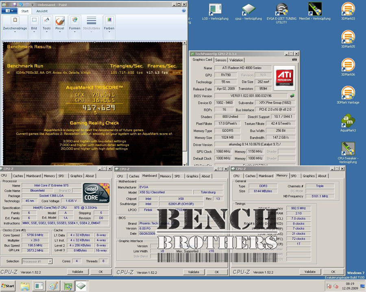Open Caches tab in CPU-Z Processor window
The height and width of the screenshot is (292, 366).
18,176
